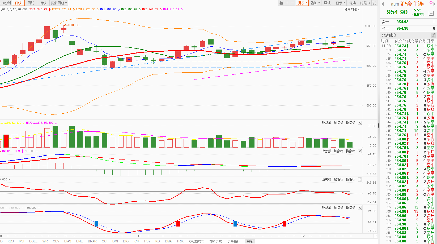The image size is (437, 244).
Task: Switch to 120分钟 period tab
Action: point(6,3)
